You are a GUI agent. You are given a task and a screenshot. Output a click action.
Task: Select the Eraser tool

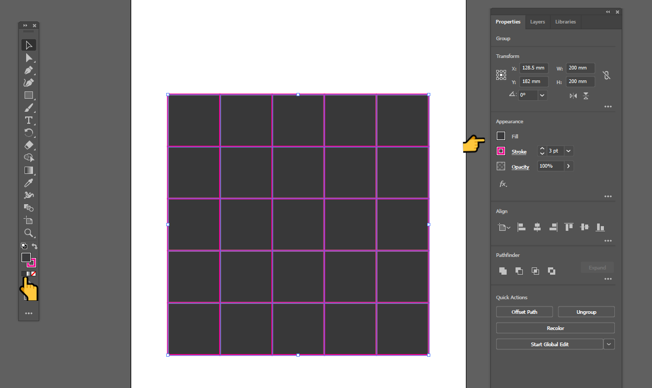(x=29, y=145)
